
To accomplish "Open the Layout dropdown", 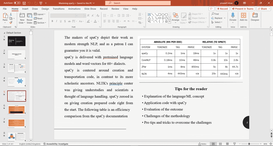I will click(x=39, y=14).
